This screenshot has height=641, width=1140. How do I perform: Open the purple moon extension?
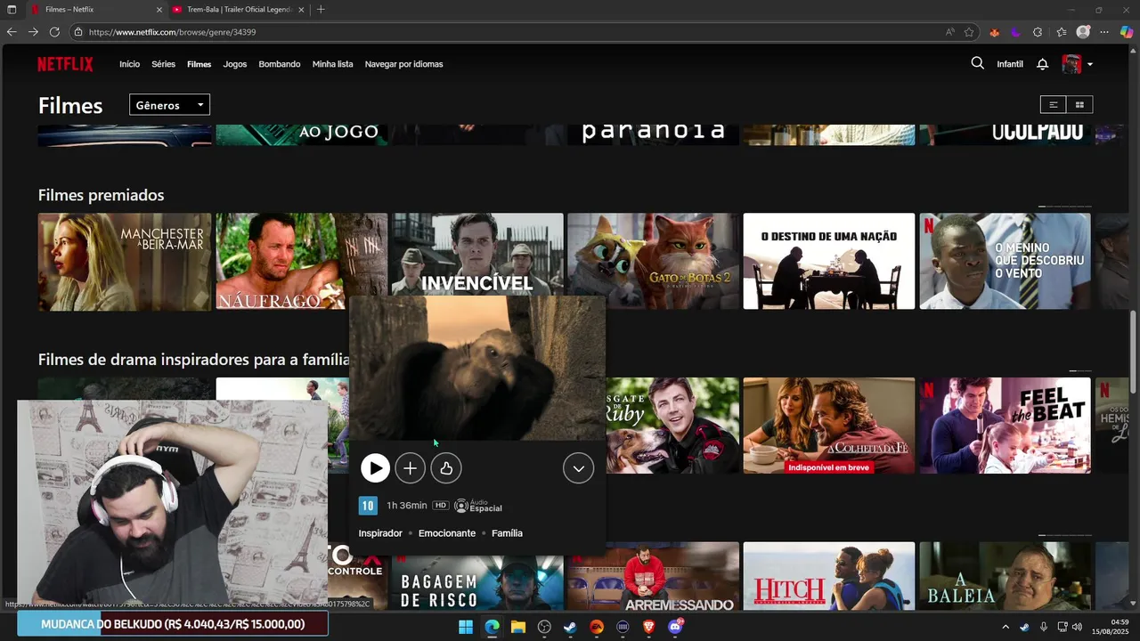click(1015, 32)
